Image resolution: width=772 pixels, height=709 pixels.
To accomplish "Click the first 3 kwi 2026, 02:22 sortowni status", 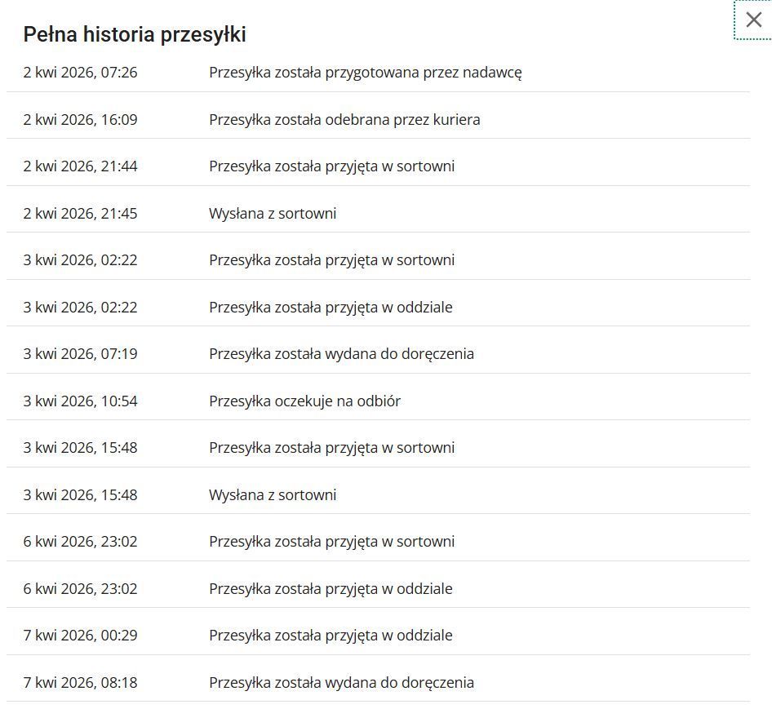I will [x=331, y=260].
